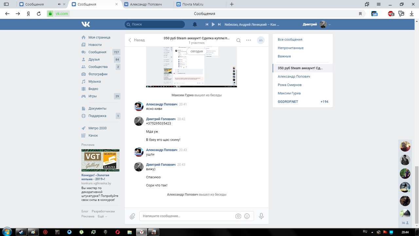Image resolution: width=419 pixels, height=236 pixels.
Task: Record a voice message with microphone icon
Action: coord(261,216)
